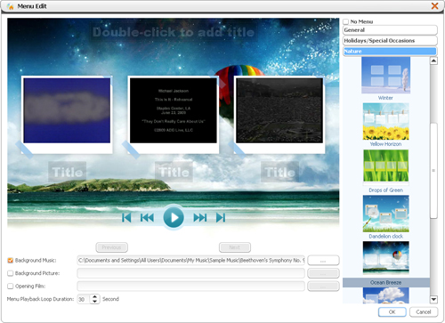445x323 pixels.
Task: Toggle the No Menu checkbox
Action: pyautogui.click(x=346, y=21)
